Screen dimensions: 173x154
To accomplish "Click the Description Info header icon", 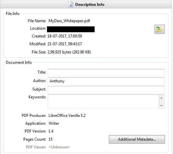I will pos(71,5).
